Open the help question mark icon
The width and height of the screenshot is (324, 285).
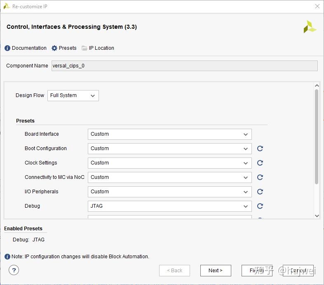pyautogui.click(x=14, y=270)
